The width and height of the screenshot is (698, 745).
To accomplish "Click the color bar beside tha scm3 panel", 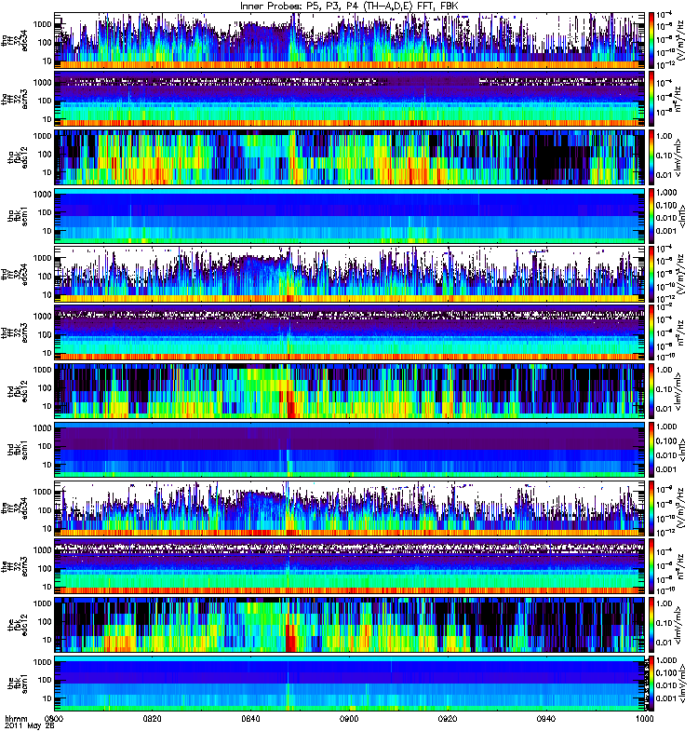I will [651, 99].
